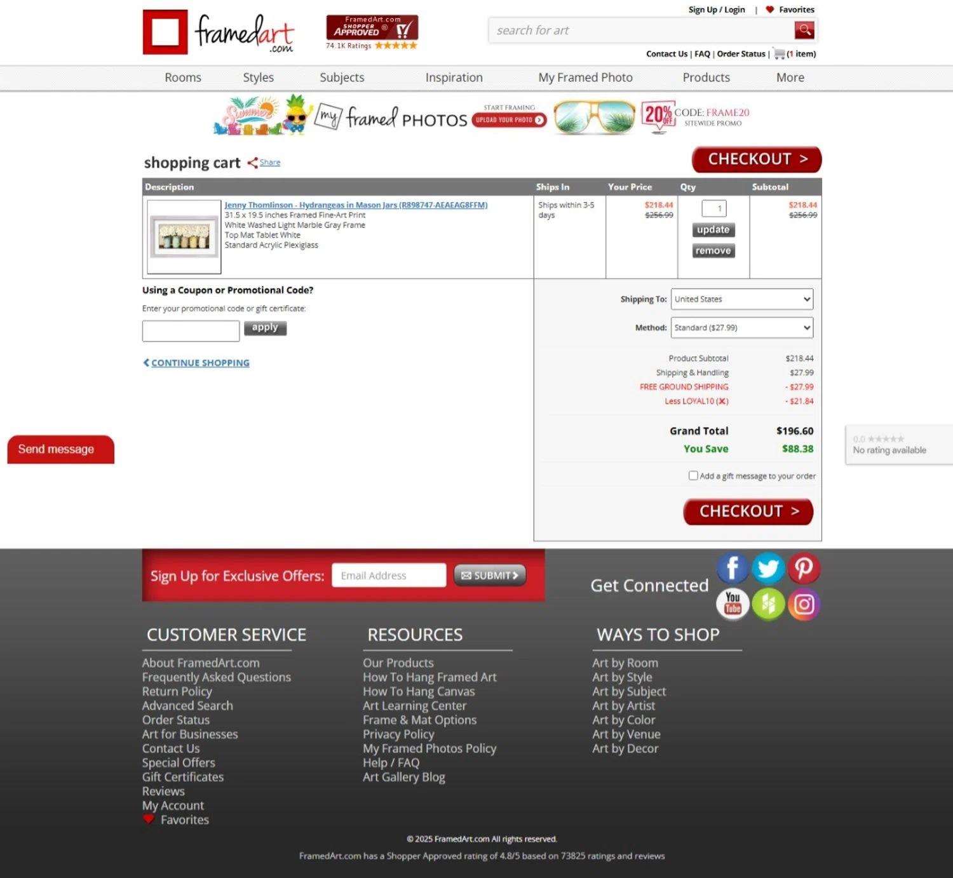Click the Order Status header link

[741, 54]
